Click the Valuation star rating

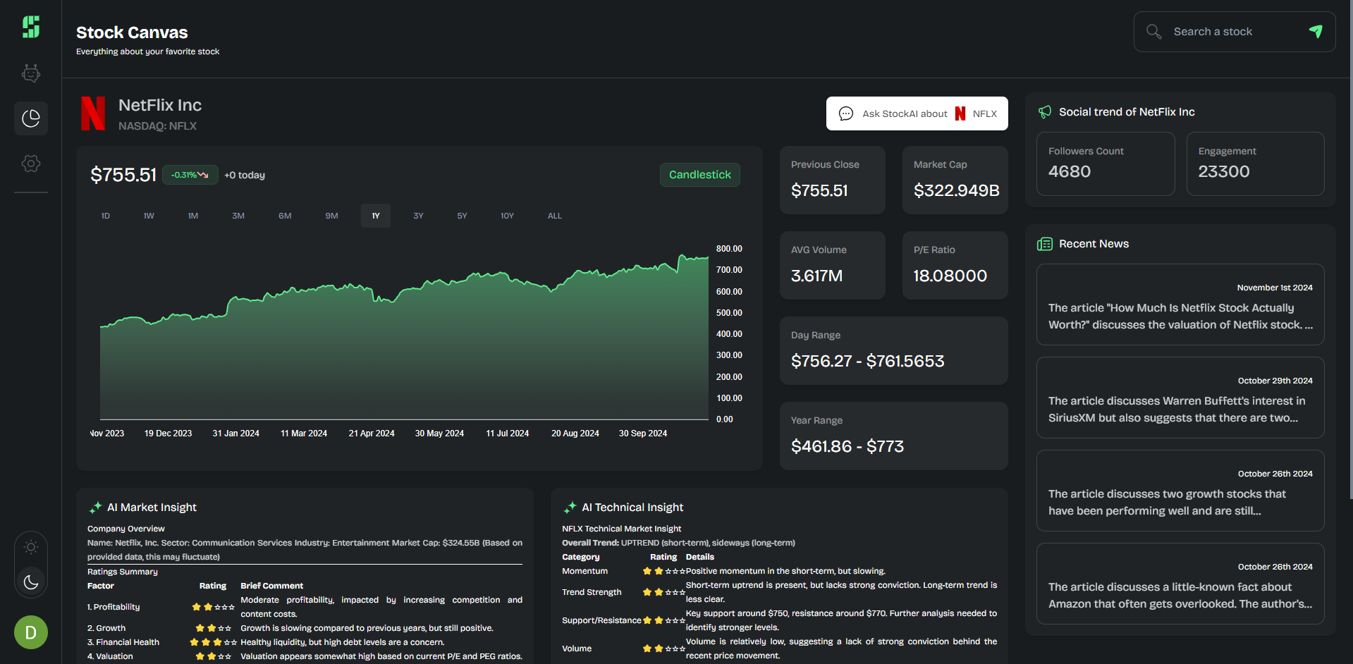[x=214, y=656]
